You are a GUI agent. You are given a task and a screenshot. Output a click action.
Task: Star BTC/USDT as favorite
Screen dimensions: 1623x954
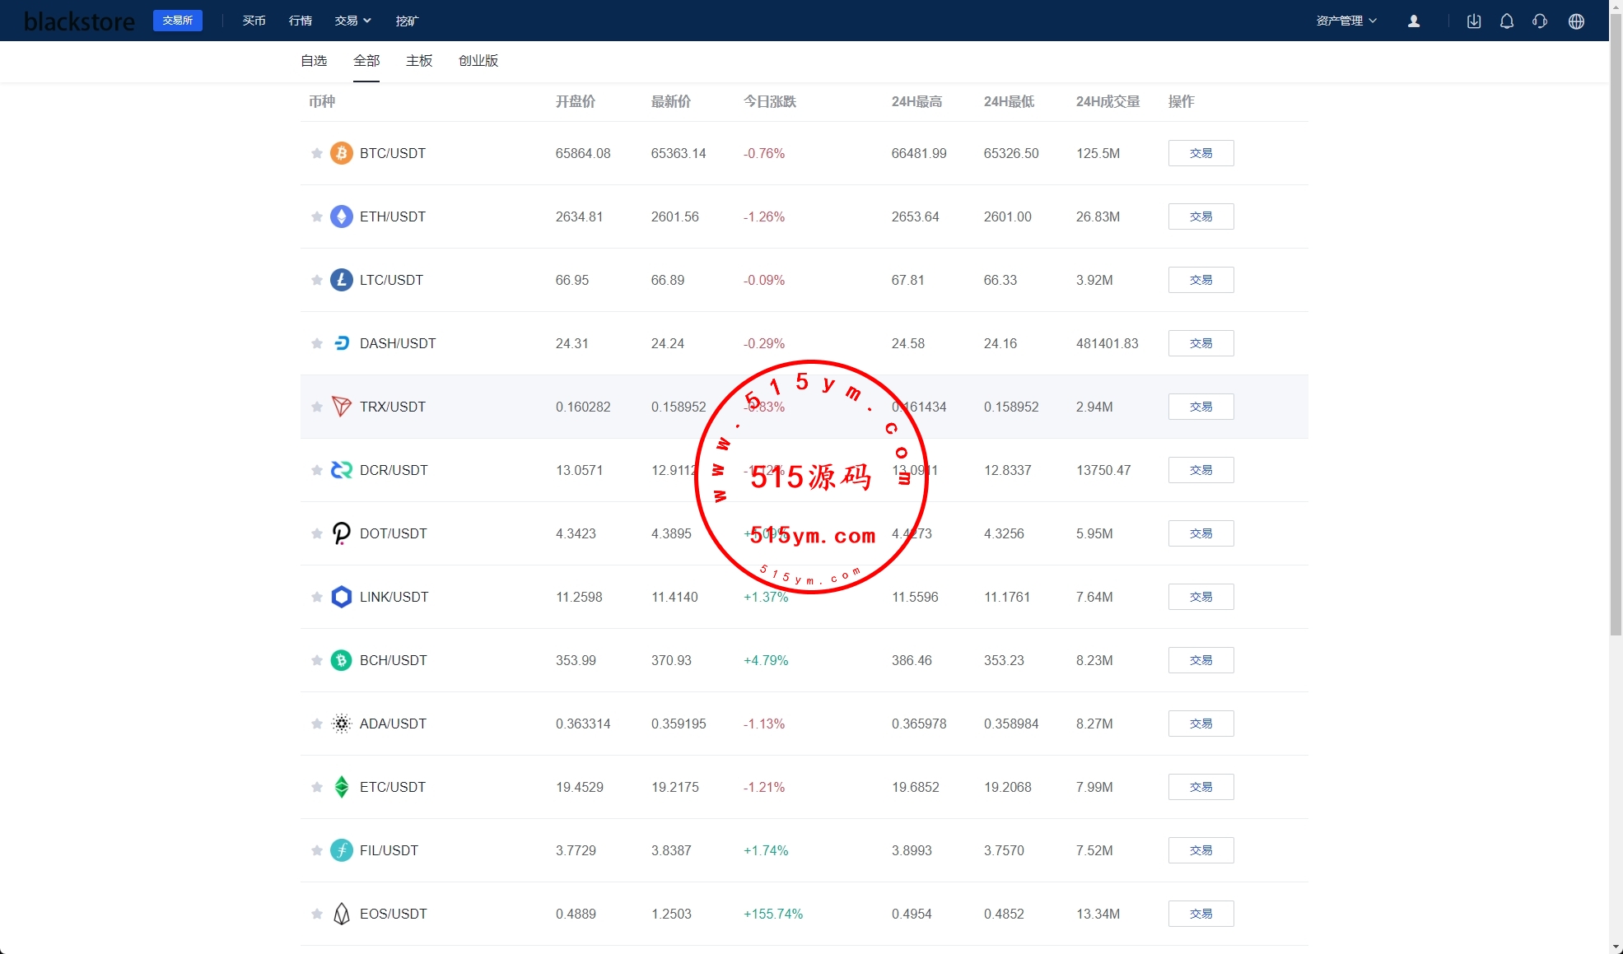tap(316, 153)
